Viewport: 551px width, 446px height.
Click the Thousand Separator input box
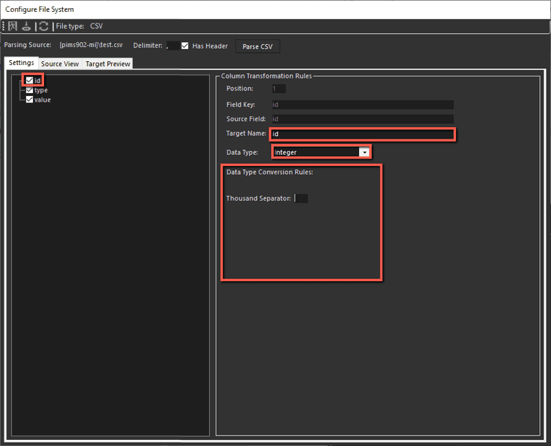click(x=301, y=198)
